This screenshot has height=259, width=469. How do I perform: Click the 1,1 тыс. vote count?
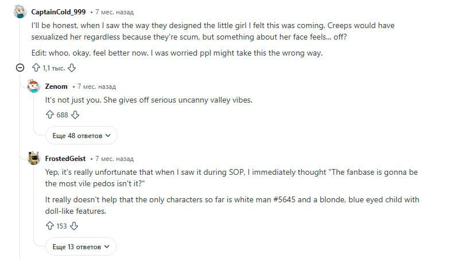tap(53, 68)
